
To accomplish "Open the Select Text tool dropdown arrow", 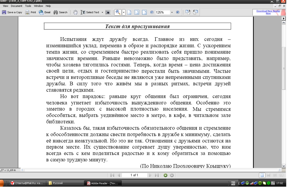I will point(102,12).
